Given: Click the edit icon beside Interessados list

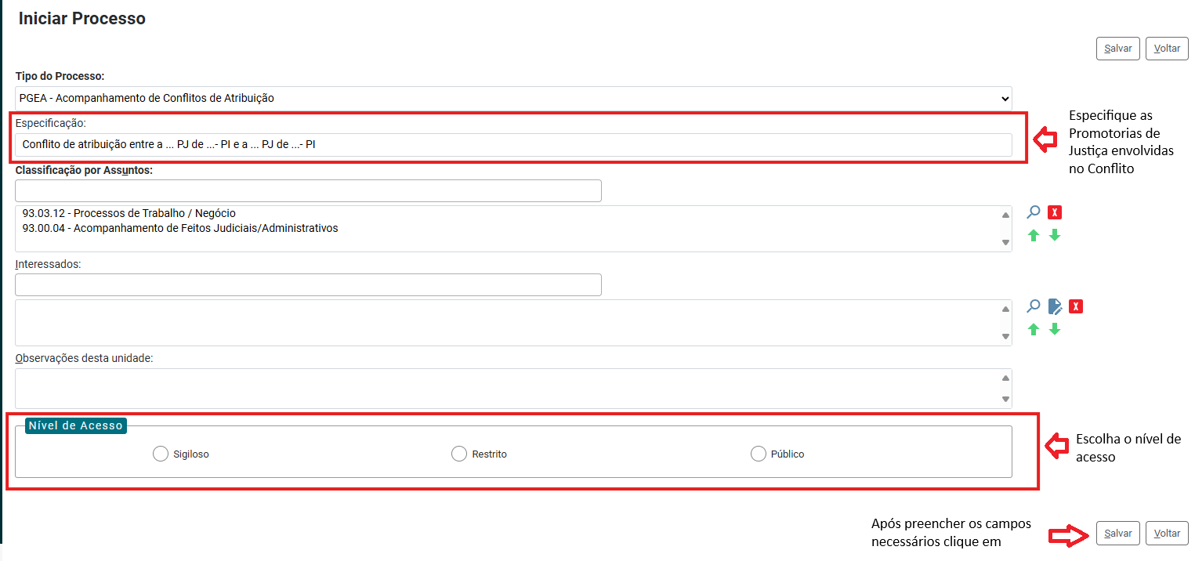Looking at the screenshot, I should pyautogui.click(x=1055, y=306).
